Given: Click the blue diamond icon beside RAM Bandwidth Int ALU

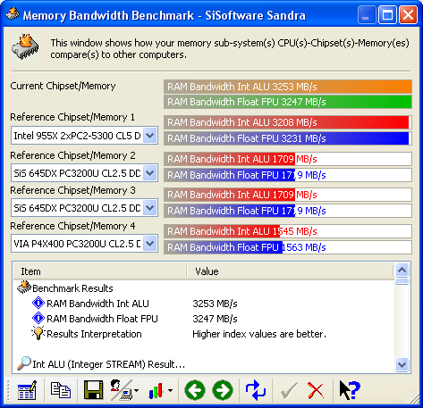Looking at the screenshot, I should [x=38, y=303].
